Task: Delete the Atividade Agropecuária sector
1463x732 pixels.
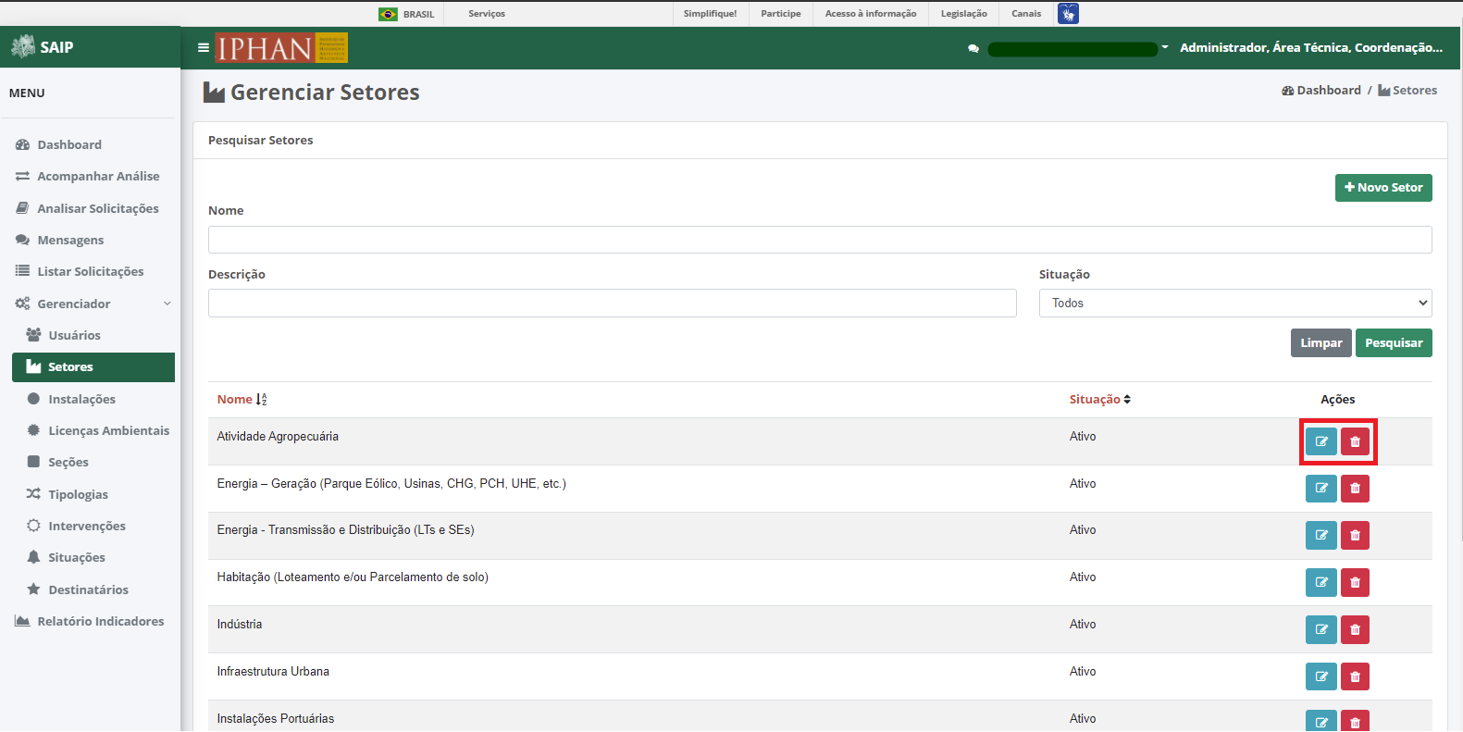Action: pyautogui.click(x=1355, y=441)
